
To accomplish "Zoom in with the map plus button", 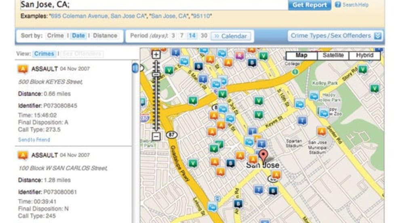I will [156, 55].
